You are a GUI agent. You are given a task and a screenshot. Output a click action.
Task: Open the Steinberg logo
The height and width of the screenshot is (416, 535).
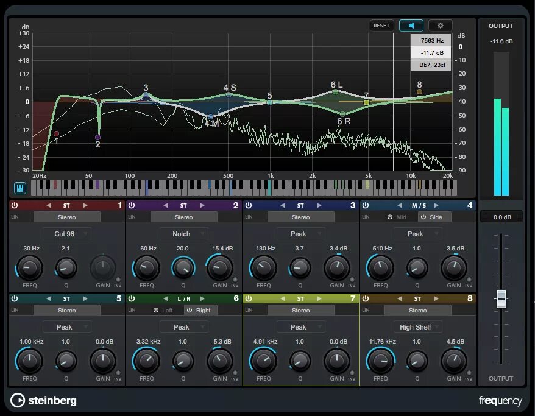click(x=43, y=400)
